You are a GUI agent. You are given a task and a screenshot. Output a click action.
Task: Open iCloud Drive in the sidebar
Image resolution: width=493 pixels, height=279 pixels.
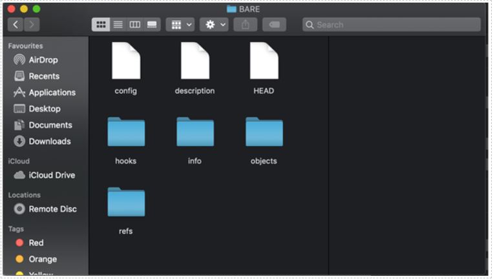point(45,175)
